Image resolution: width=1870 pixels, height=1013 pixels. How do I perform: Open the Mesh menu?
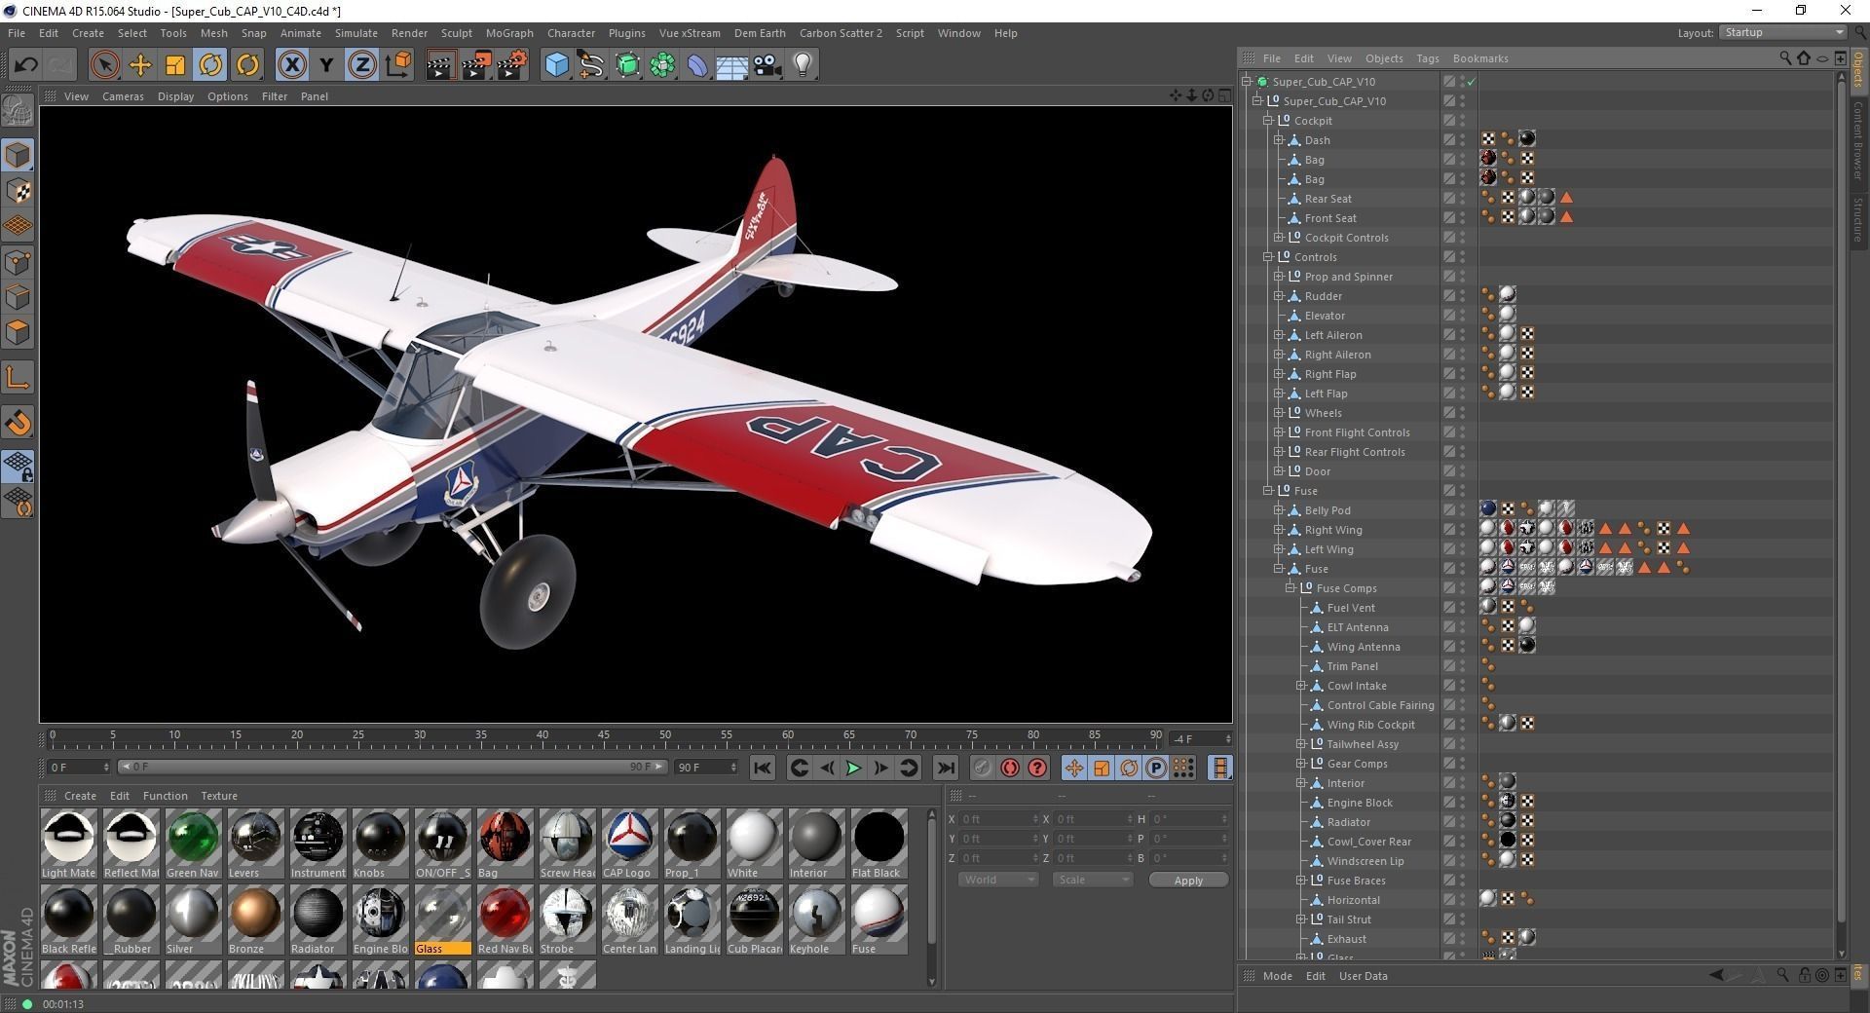tap(213, 33)
